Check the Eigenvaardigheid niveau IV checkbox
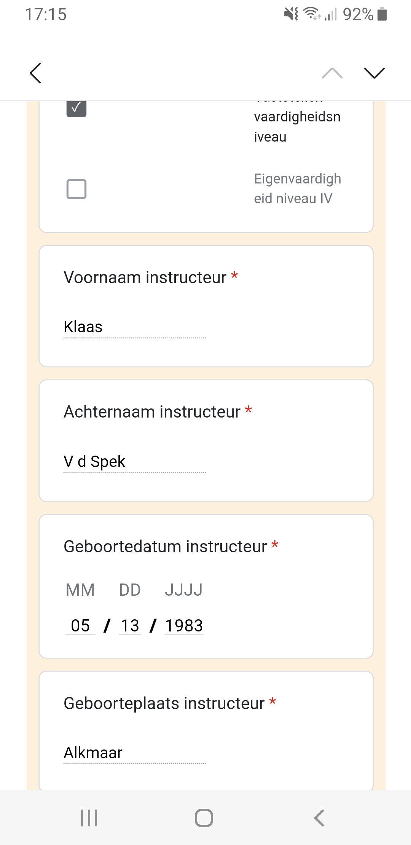Viewport: 411px width, 845px height. click(x=76, y=189)
